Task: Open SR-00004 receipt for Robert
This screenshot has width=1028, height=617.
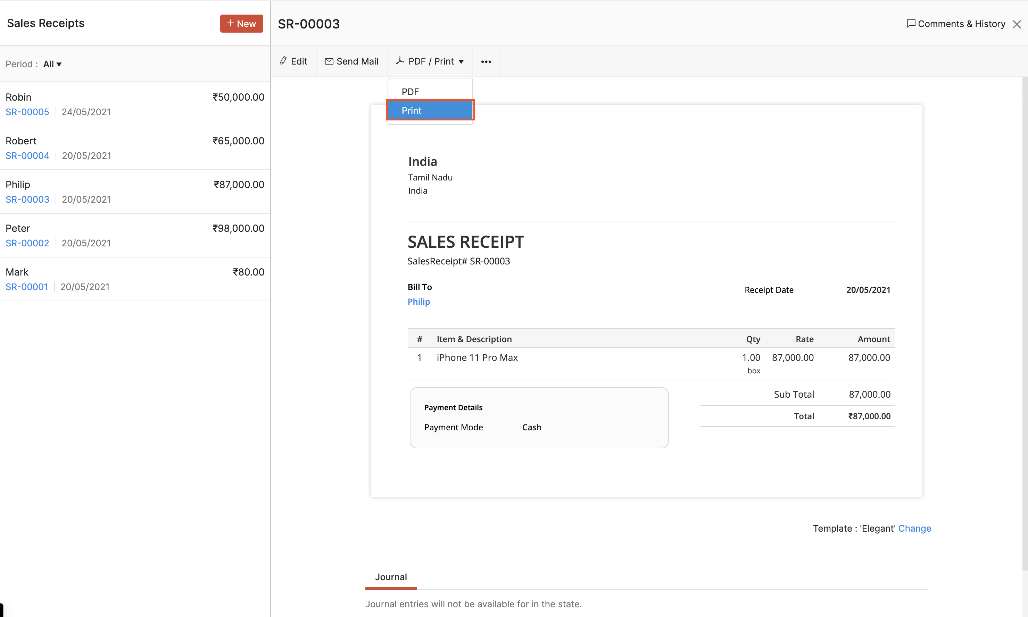Action: click(27, 155)
